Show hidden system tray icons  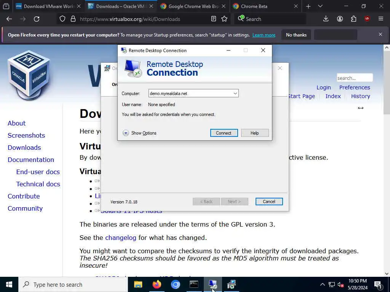pos(322,284)
